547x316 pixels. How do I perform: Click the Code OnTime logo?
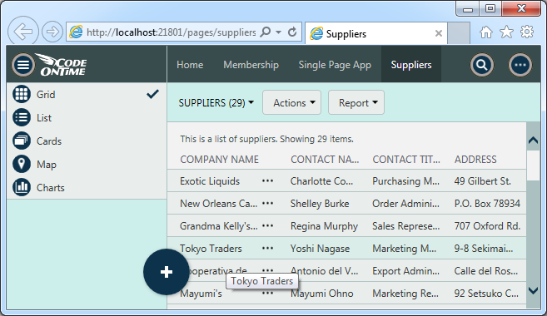click(x=62, y=65)
